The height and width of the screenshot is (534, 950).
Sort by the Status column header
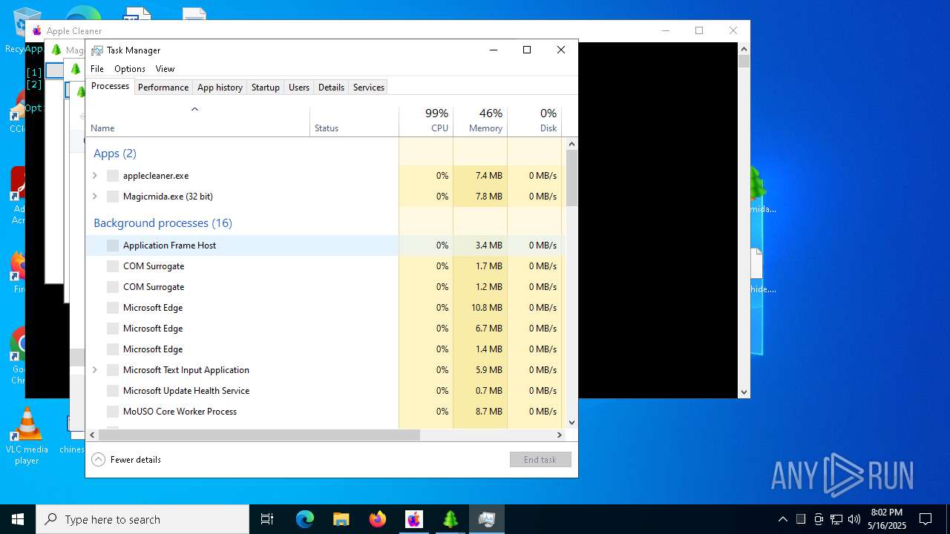point(355,121)
